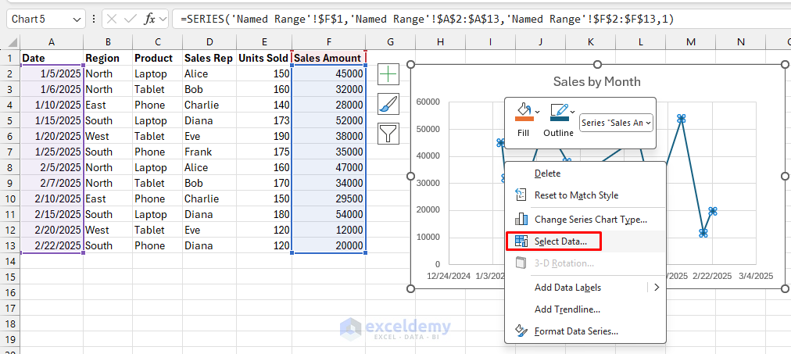Screen dimensions: 791x354
Task: Click the Enter checkmark formula bar icon
Action: pos(131,20)
